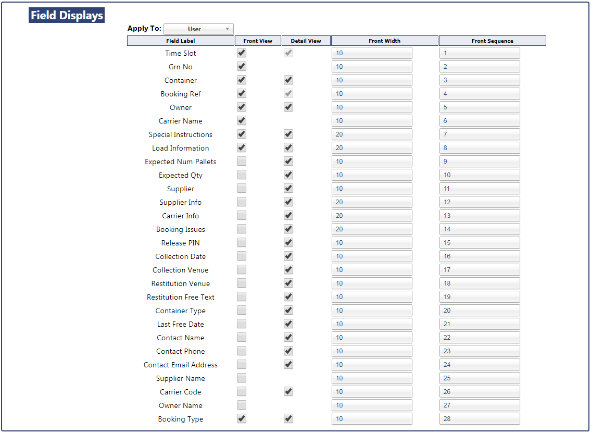591x433 pixels.
Task: Toggle Detail View for Booking Type
Action: point(288,418)
